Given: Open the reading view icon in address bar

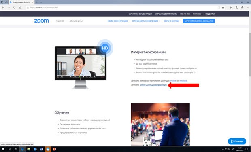Looking at the screenshot, I should [x=219, y=8].
